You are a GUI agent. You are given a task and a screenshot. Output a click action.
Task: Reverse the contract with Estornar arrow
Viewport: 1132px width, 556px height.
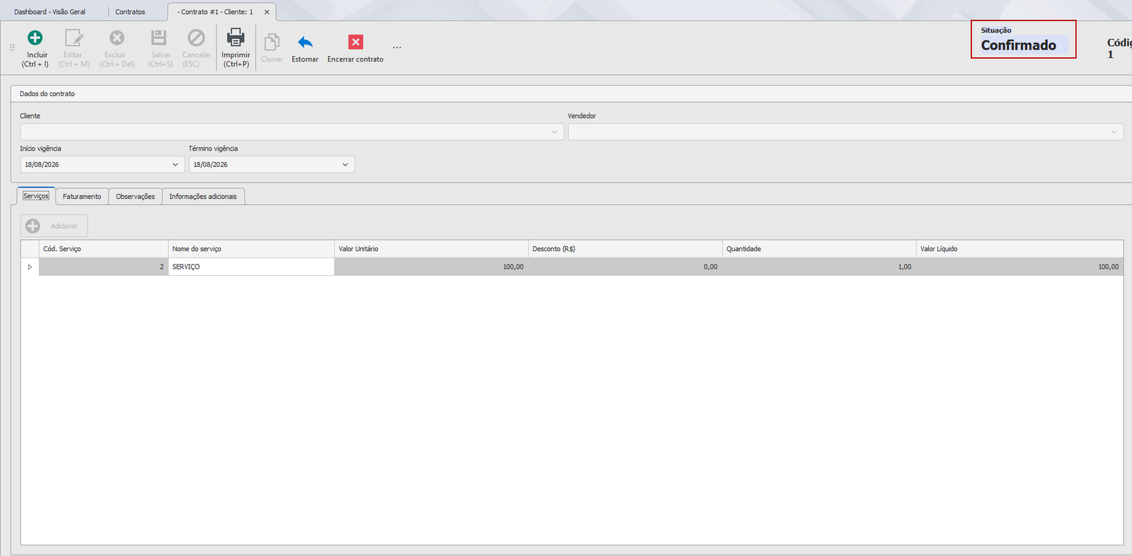(x=305, y=42)
